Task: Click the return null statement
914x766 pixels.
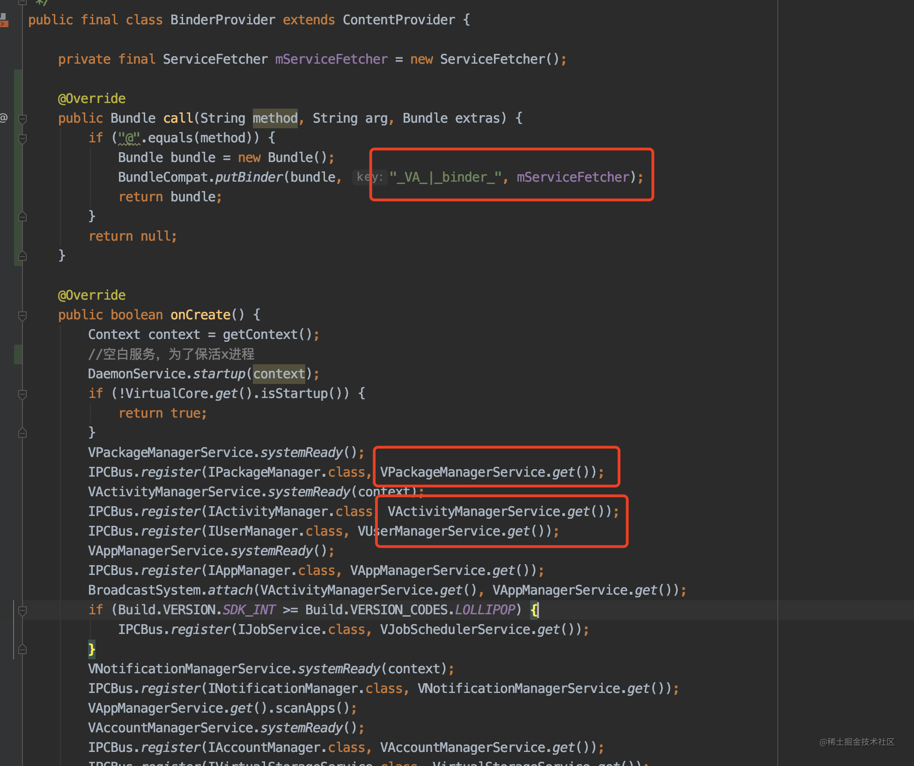Action: click(133, 236)
